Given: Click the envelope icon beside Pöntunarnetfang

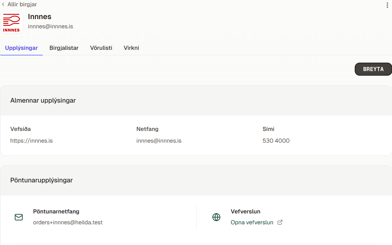Looking at the screenshot, I should click(x=19, y=217).
